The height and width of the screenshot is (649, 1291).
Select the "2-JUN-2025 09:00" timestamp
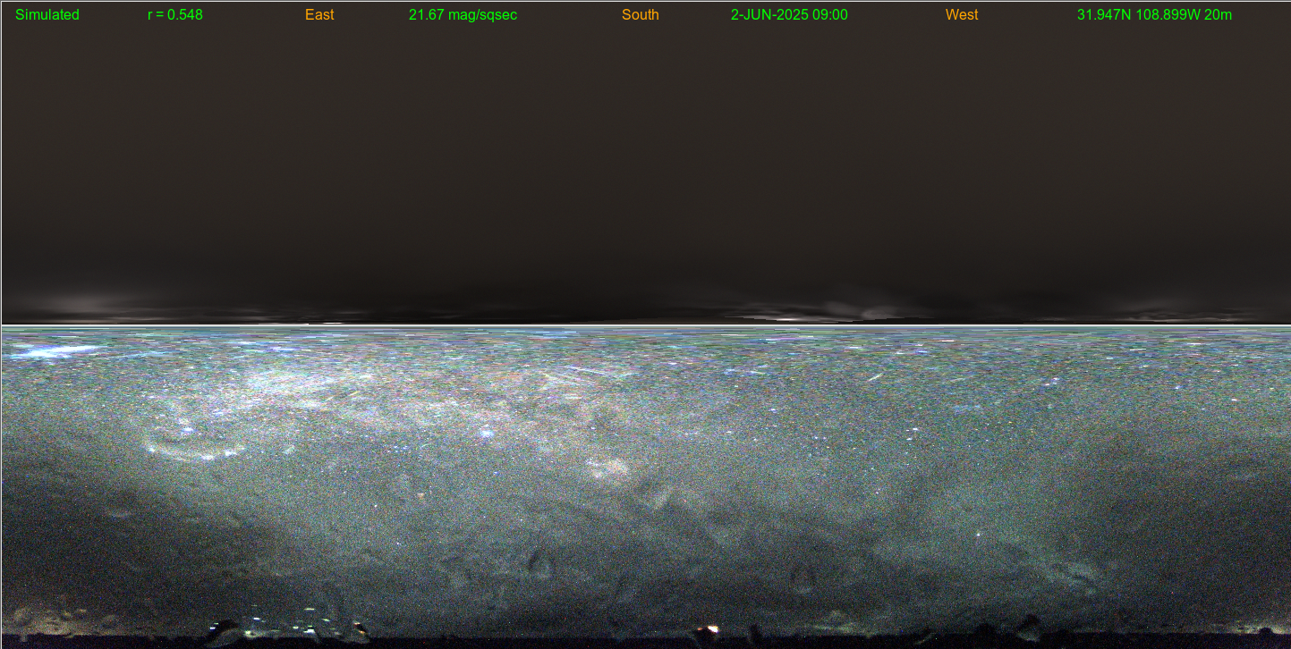click(x=789, y=15)
